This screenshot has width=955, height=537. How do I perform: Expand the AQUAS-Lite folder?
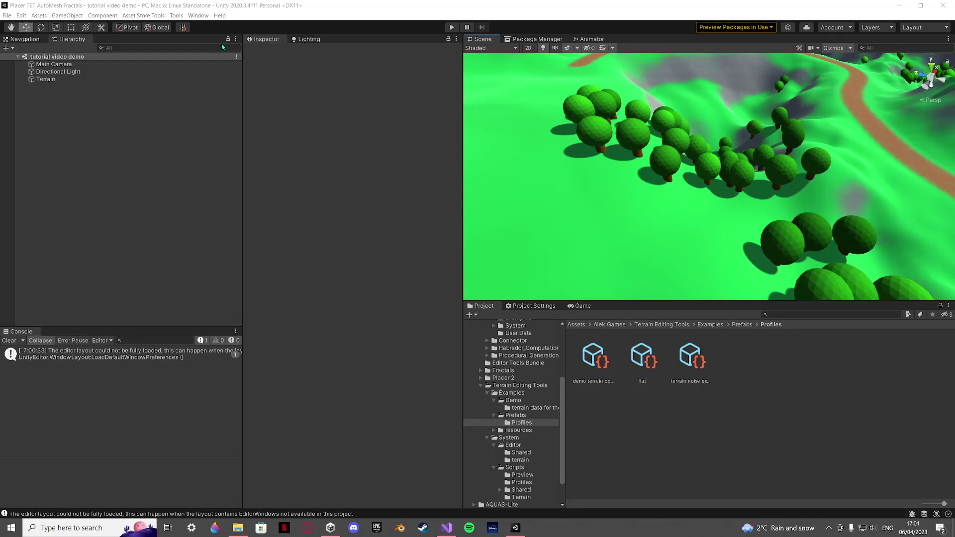point(474,505)
